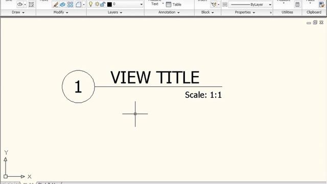Expand the Properties panel title
The image size is (327, 184).
click(x=245, y=12)
